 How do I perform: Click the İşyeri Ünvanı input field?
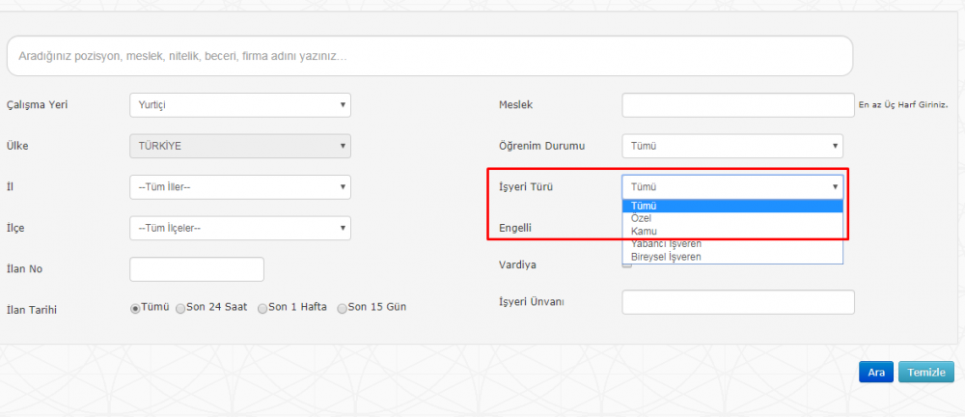(x=738, y=302)
